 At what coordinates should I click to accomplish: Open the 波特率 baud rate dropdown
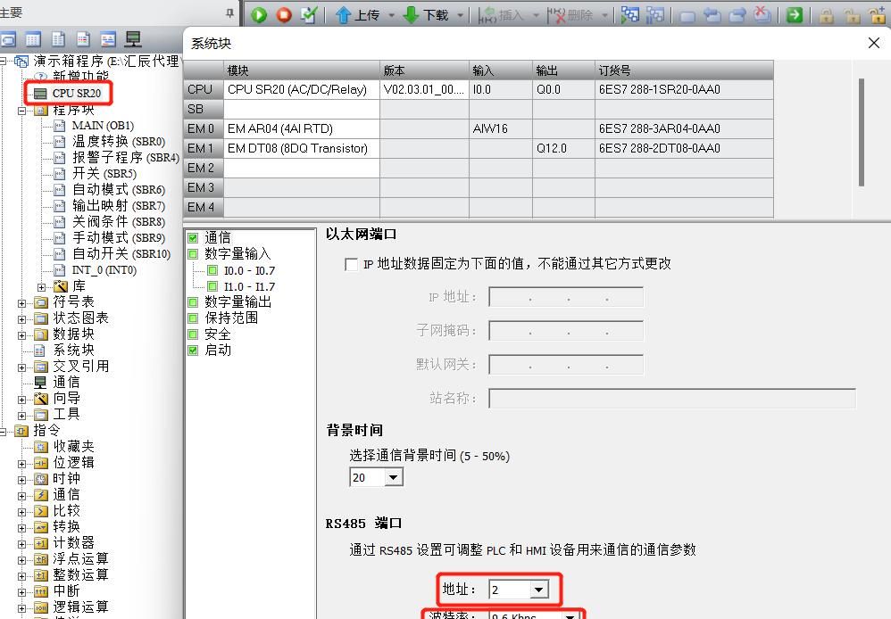(x=571, y=615)
